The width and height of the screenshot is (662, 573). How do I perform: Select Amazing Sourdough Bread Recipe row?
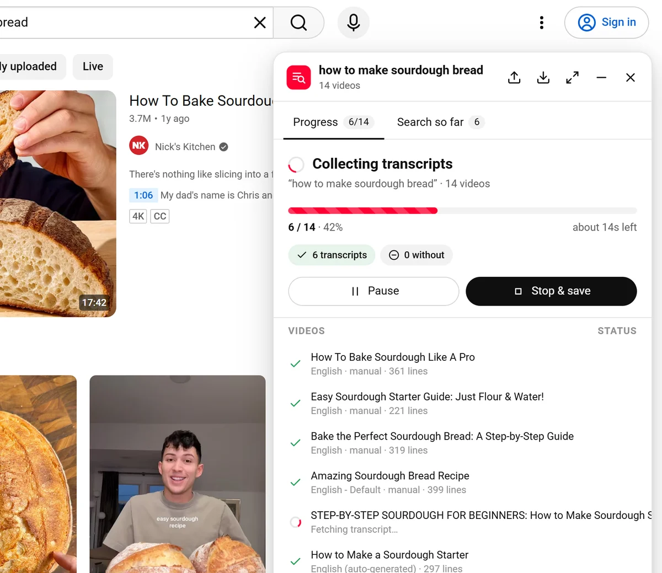point(462,483)
